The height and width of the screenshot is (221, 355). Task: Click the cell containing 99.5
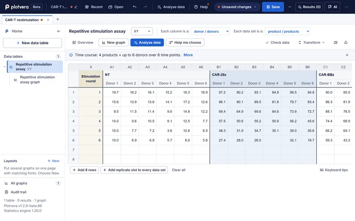[x=290, y=92]
